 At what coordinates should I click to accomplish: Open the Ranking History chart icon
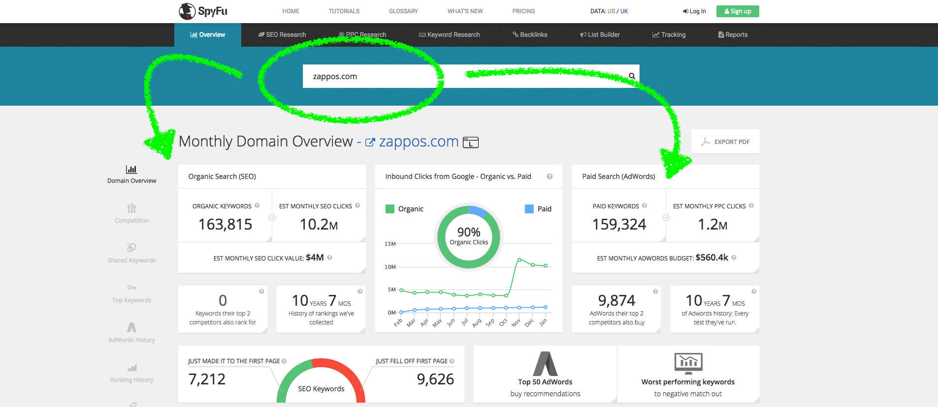click(x=131, y=367)
